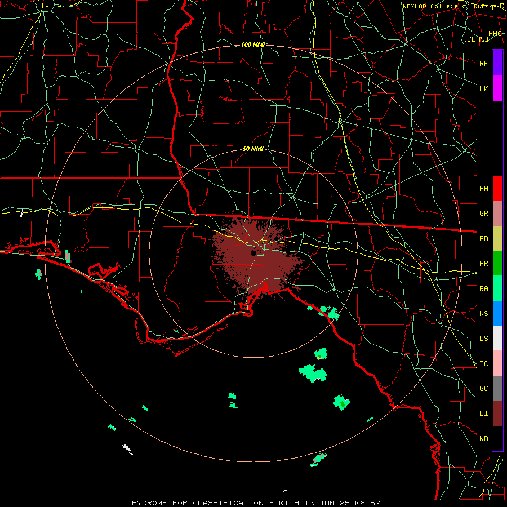Click the HR dark green legend swatch
This screenshot has height=507, width=507.
[497, 263]
